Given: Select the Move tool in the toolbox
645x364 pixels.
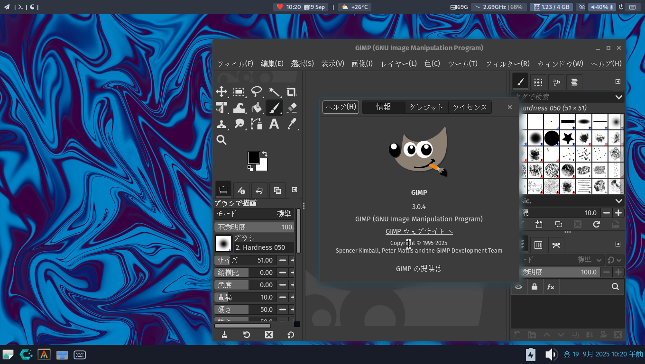Looking at the screenshot, I should point(221,92).
